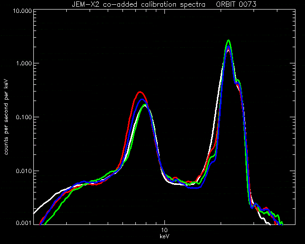Select the green curve's start at bottom left

click(x=45, y=224)
